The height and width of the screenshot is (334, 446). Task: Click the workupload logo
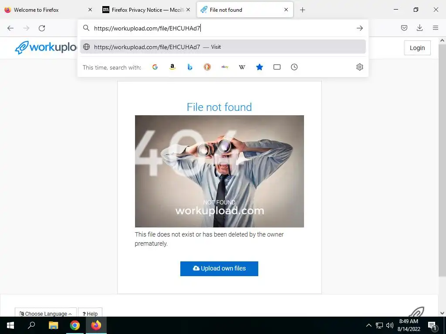46,47
